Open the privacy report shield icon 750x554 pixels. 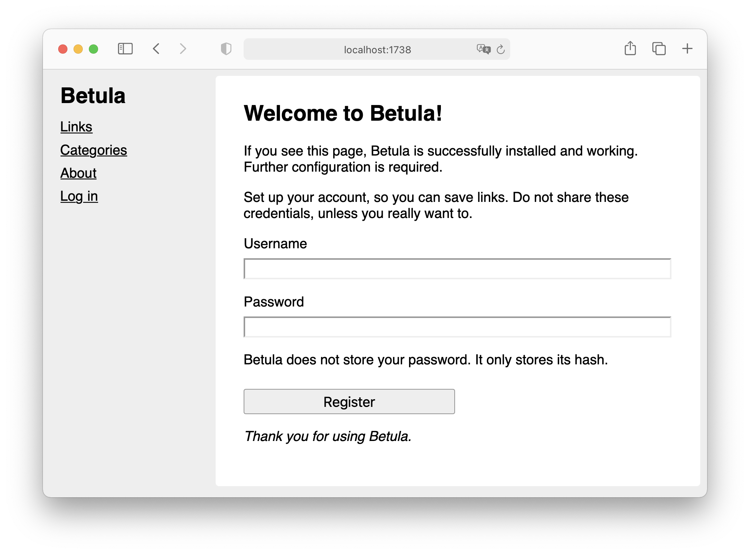(226, 49)
